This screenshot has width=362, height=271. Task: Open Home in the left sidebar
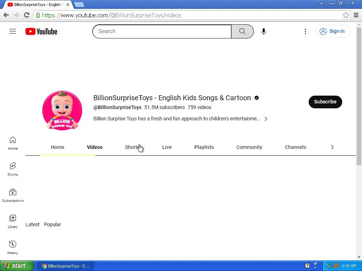tap(13, 143)
